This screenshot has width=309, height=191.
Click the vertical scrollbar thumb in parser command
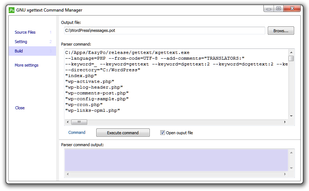[291, 59]
